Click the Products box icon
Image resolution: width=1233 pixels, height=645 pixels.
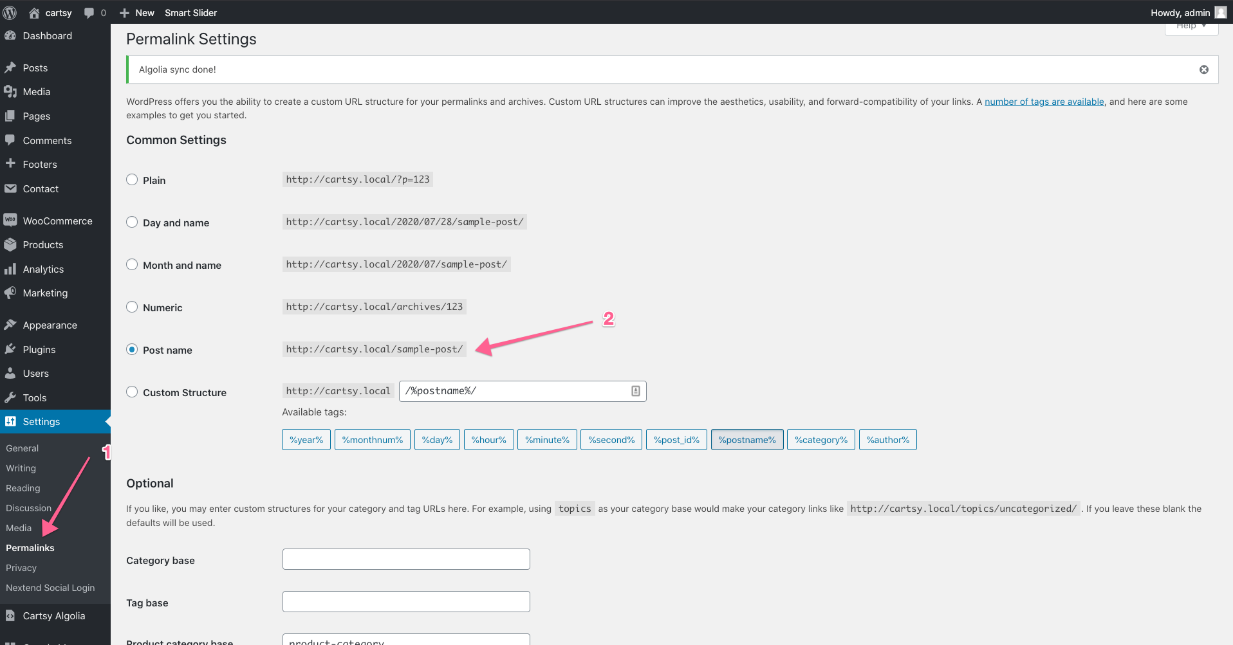pyautogui.click(x=10, y=245)
